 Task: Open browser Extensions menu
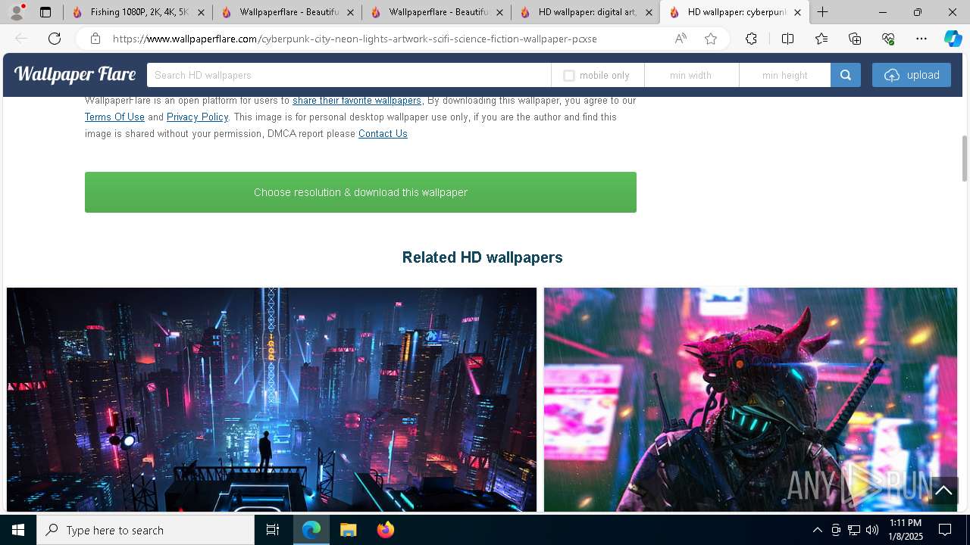click(751, 39)
